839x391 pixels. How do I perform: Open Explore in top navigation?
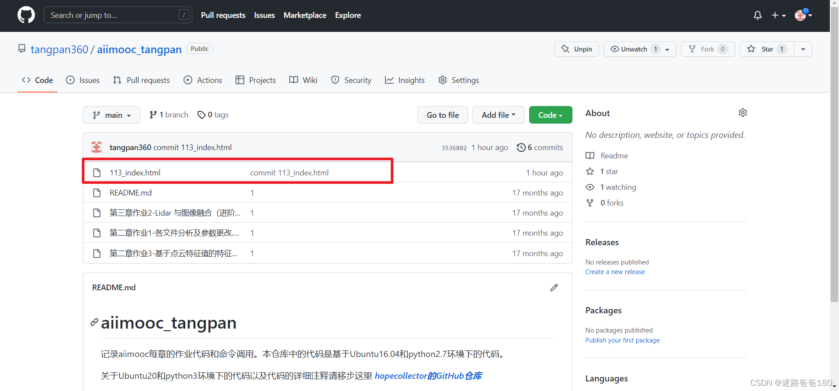[x=348, y=15]
